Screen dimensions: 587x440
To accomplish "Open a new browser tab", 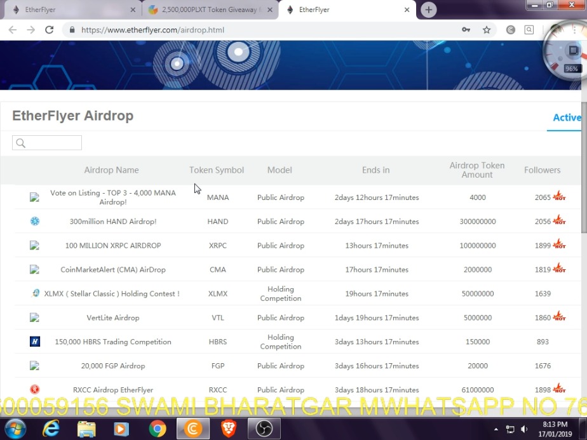I will pos(429,10).
